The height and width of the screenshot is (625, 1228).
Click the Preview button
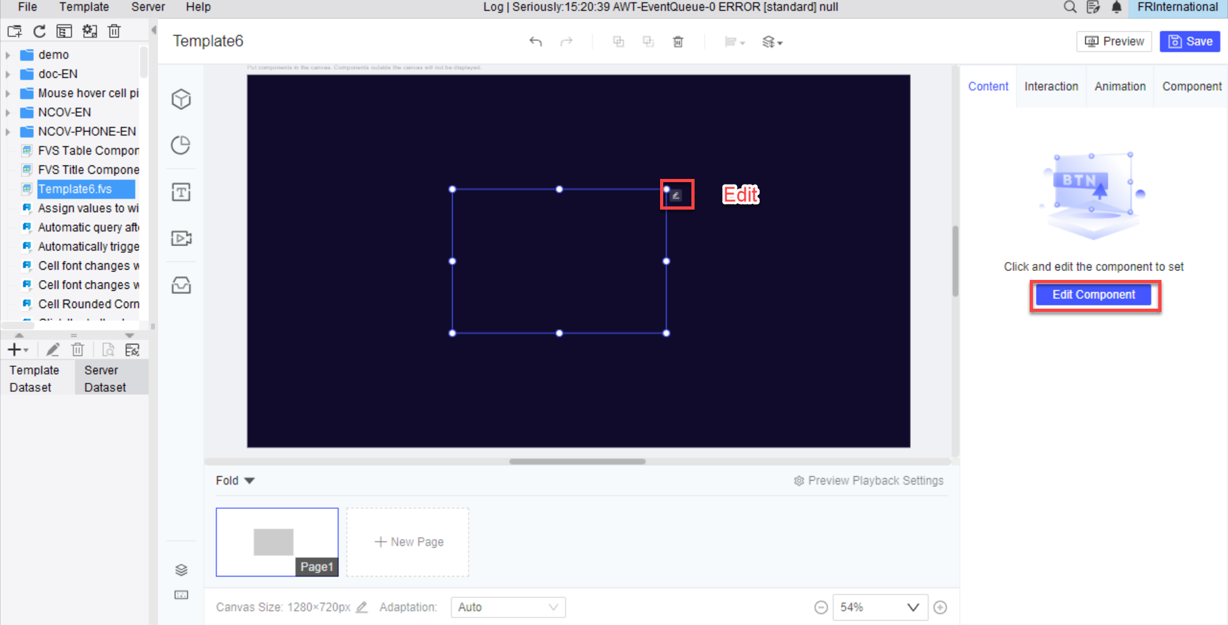(x=1114, y=42)
